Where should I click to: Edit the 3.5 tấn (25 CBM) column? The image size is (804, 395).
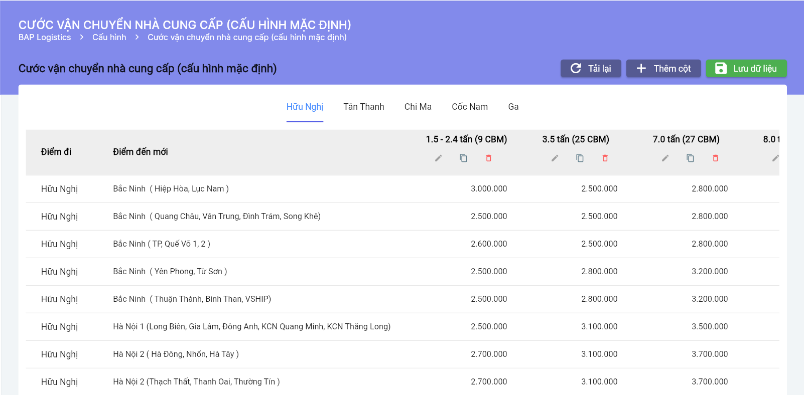tap(555, 158)
